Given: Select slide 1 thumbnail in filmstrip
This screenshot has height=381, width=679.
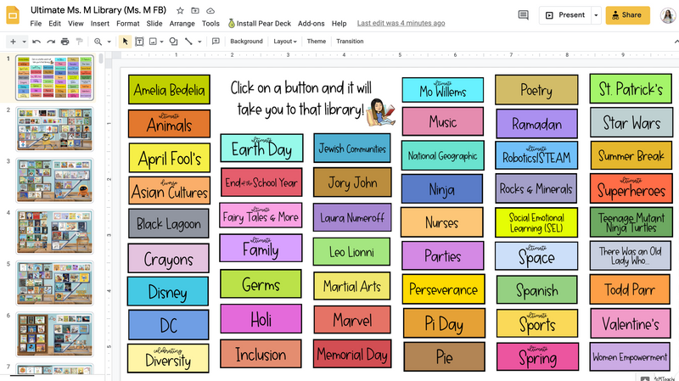Looking at the screenshot, I should pyautogui.click(x=54, y=78).
